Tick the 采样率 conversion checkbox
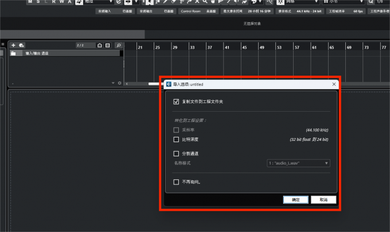 (176, 130)
